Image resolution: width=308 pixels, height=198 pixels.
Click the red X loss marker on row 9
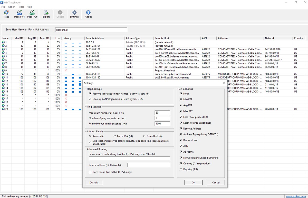pyautogui.click(x=66, y=71)
